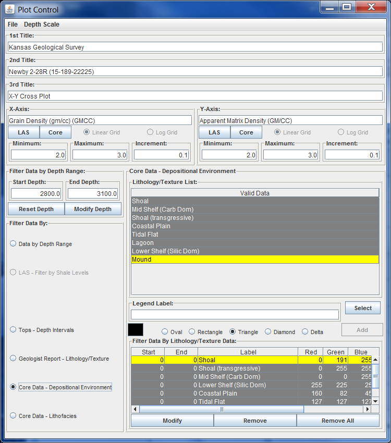Click the Label column header
The width and height of the screenshot is (391, 443).
pyautogui.click(x=248, y=352)
